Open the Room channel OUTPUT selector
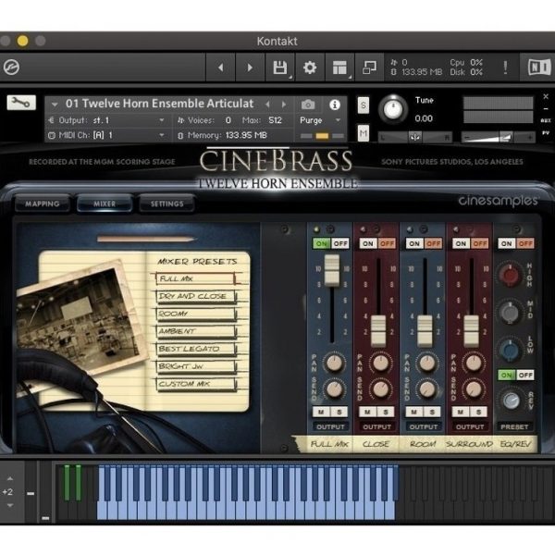The height and width of the screenshot is (555, 555). click(424, 426)
